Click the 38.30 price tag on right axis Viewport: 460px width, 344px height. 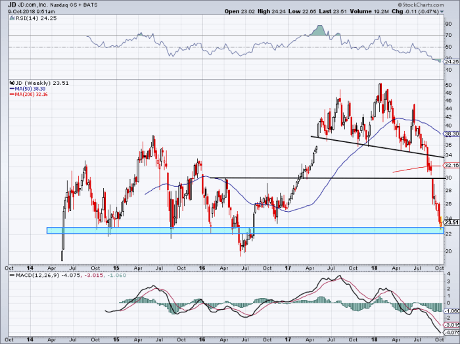pos(452,134)
